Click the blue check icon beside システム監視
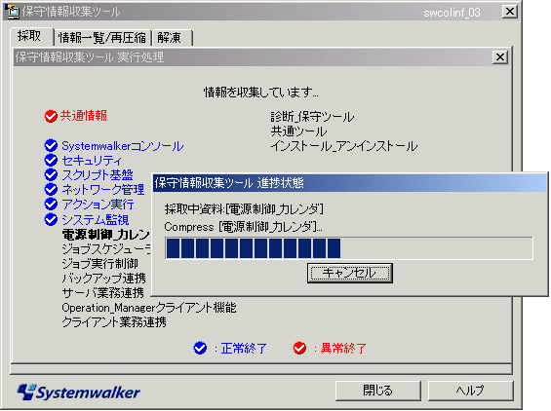 [51, 219]
